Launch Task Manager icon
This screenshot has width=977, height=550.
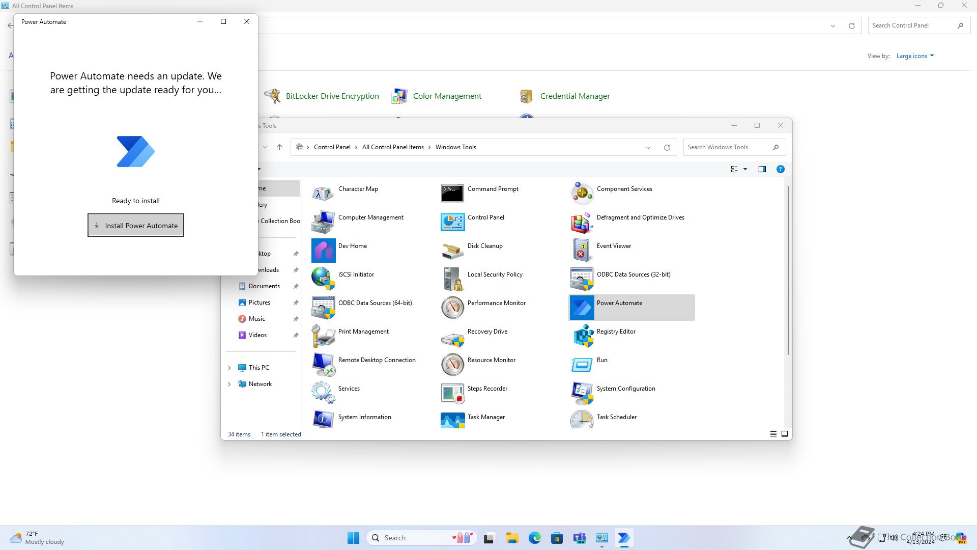(x=452, y=419)
